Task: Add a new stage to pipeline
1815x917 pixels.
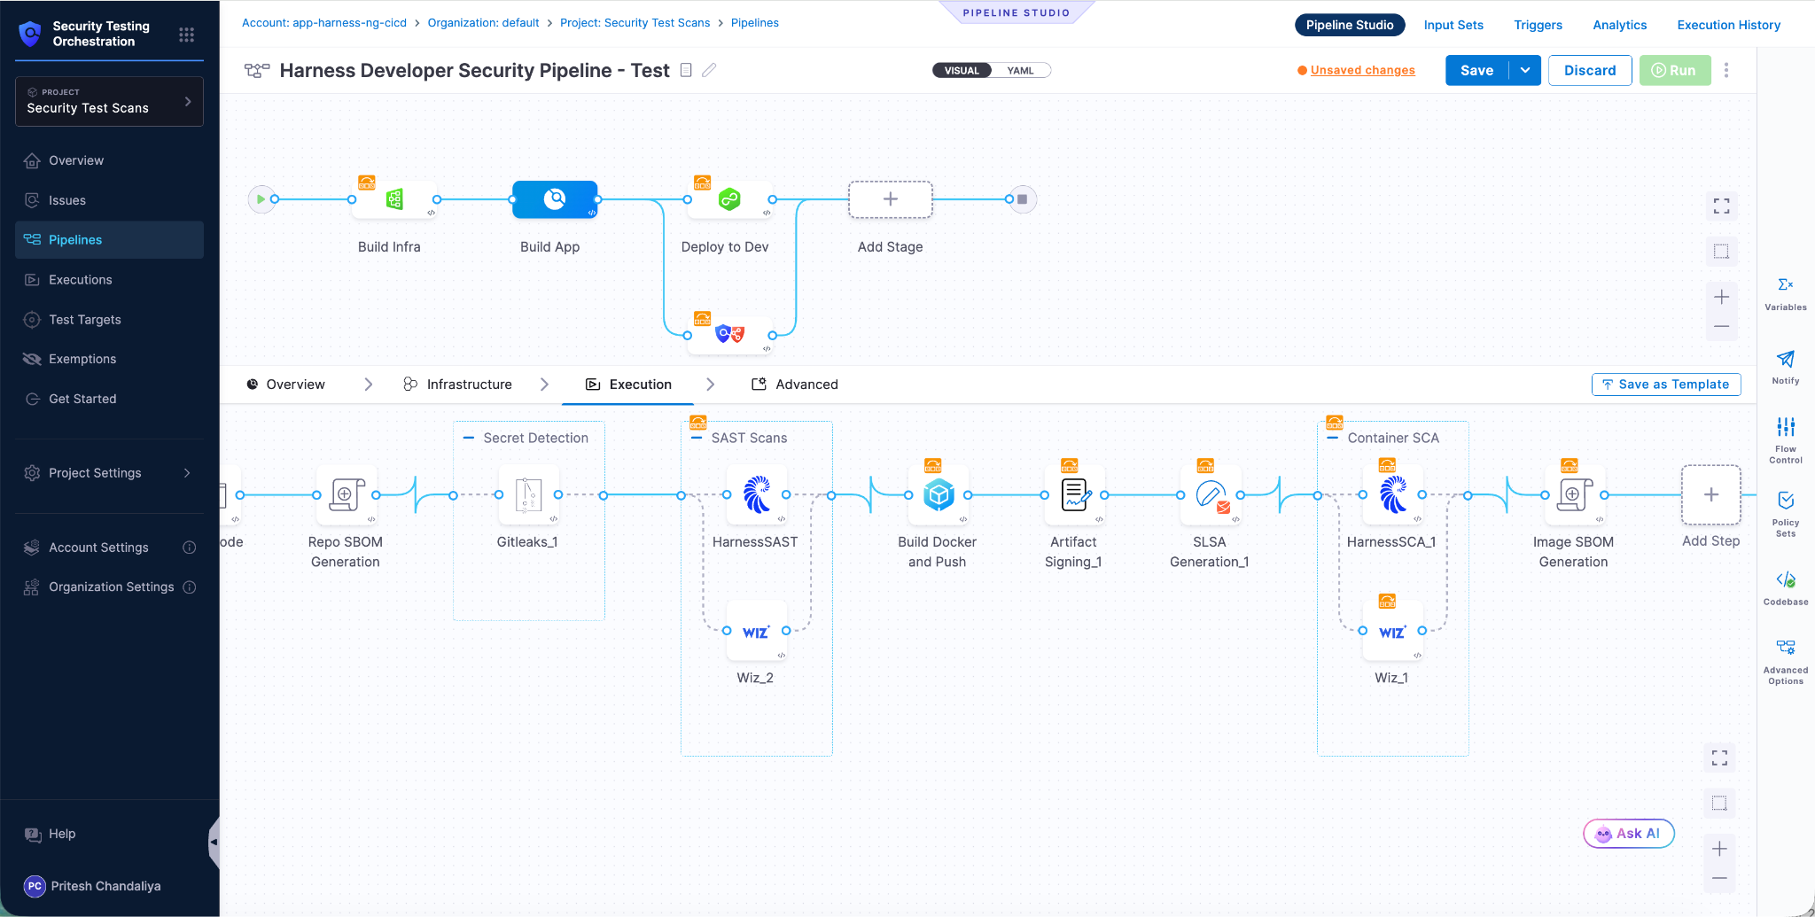Action: click(x=891, y=199)
